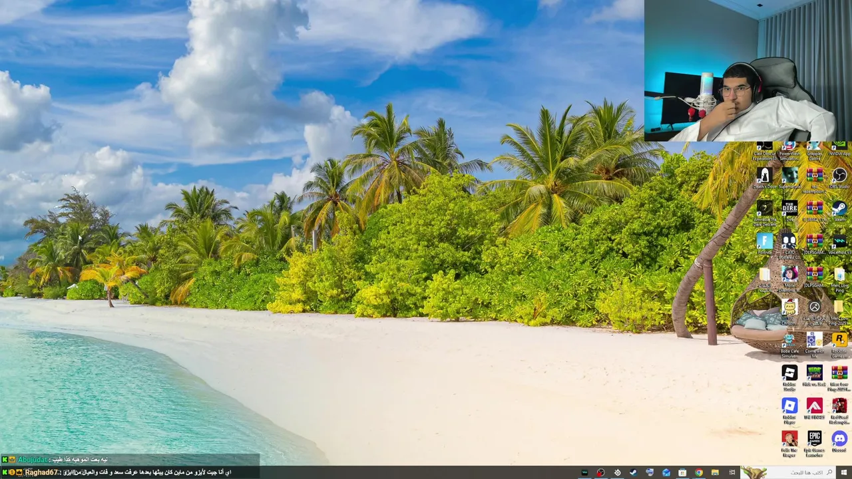This screenshot has width=852, height=479.
Task: Switch to Steam in the taskbar
Action: click(633, 472)
